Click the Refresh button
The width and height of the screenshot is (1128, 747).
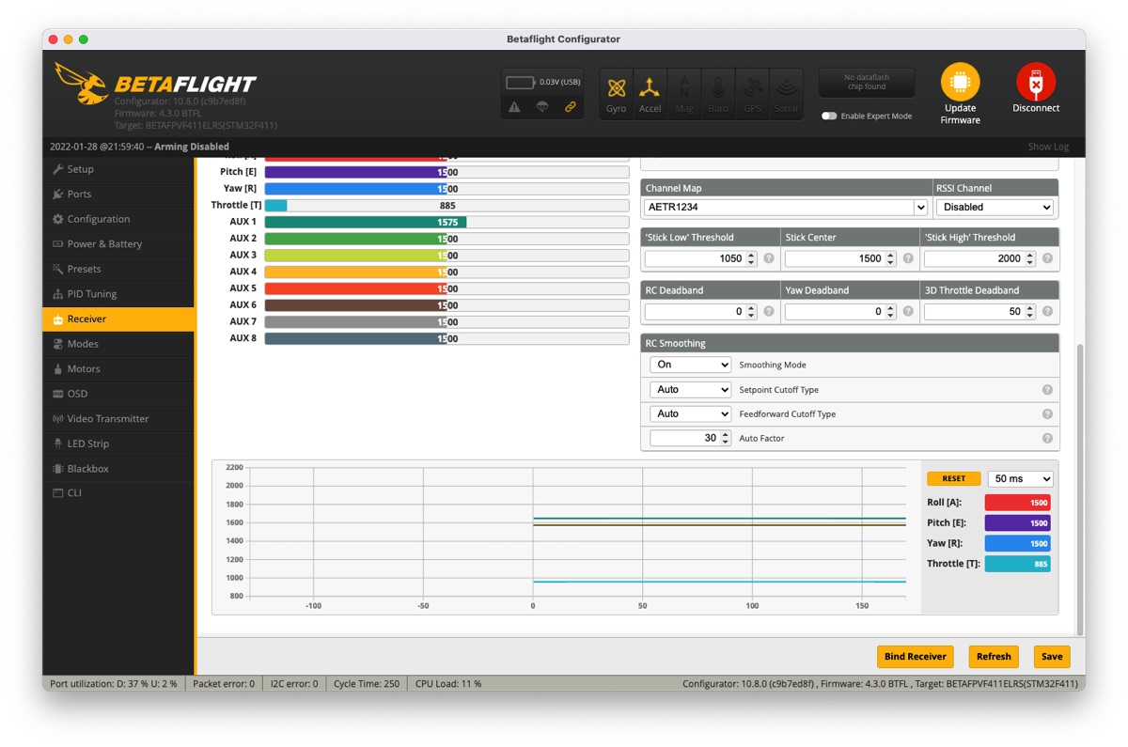[994, 656]
